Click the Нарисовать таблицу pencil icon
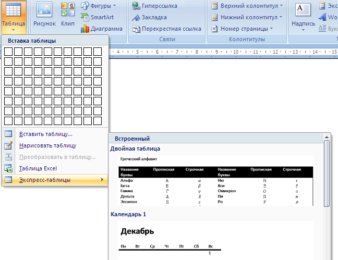 click(x=8, y=145)
